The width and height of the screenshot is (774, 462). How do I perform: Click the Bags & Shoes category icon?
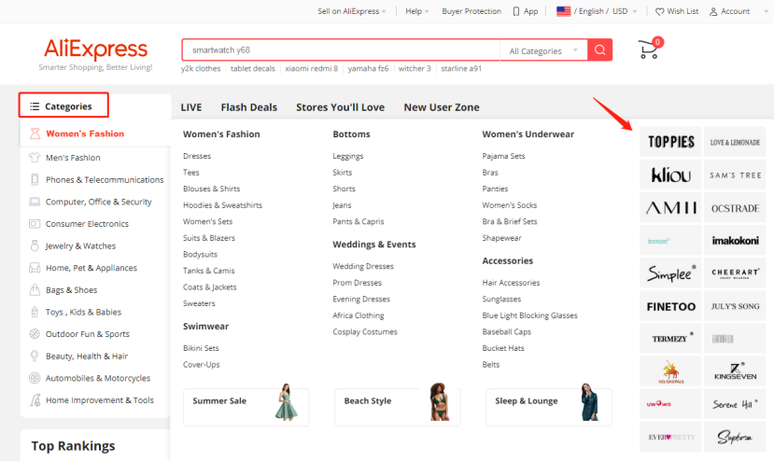(x=35, y=290)
